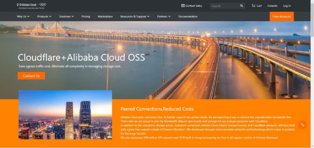Screen dimensions: 314x148
Task: Expand the Solutions dropdown menu
Action: point(66,16)
